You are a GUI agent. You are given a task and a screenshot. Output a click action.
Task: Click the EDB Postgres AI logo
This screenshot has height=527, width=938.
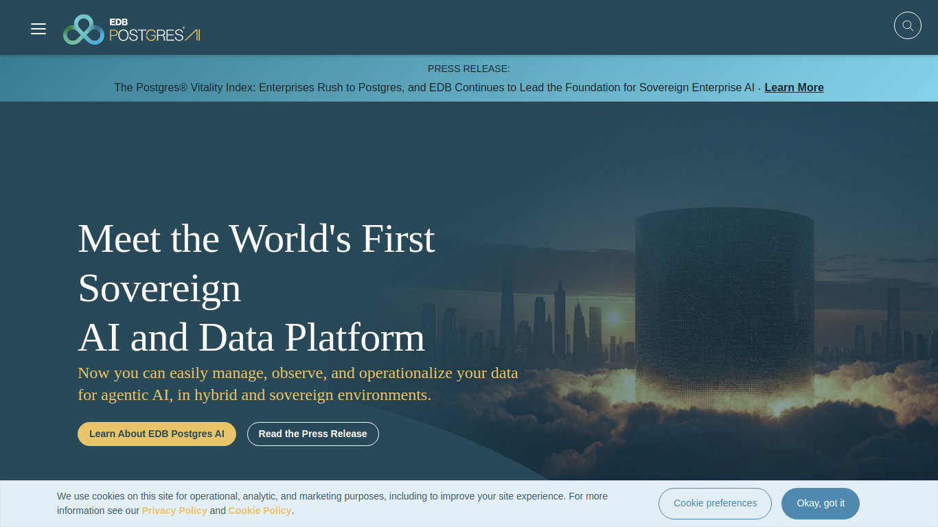pyautogui.click(x=132, y=30)
